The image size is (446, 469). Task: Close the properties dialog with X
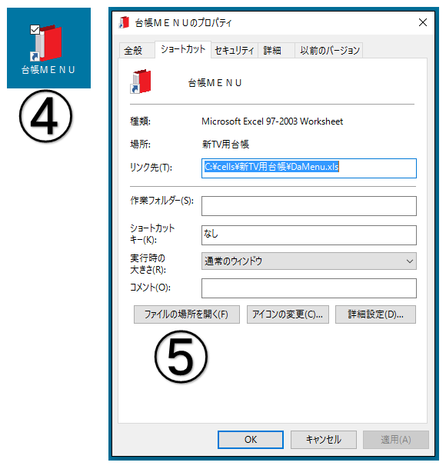(423, 22)
